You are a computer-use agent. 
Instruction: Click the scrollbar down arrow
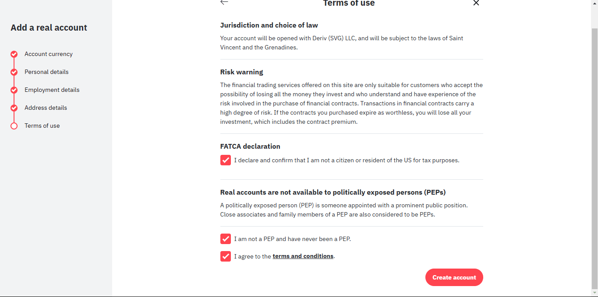[594, 293]
